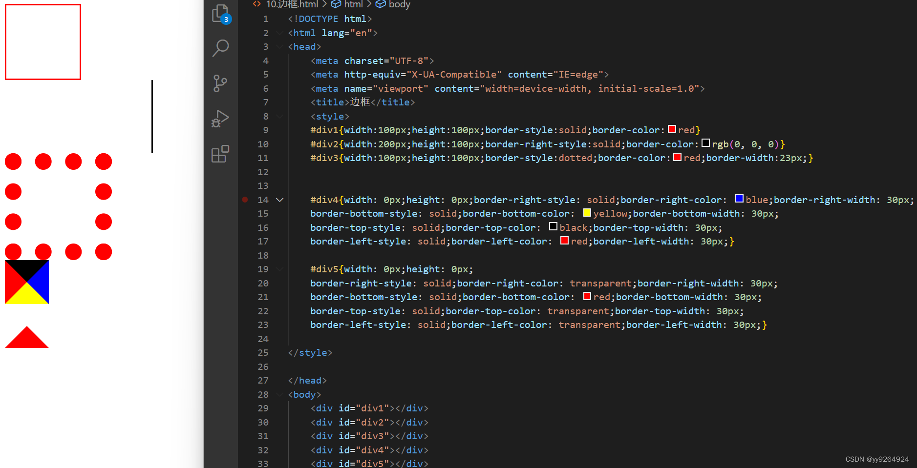Open the blue color swatch on line 14
The image size is (917, 468).
tap(739, 199)
